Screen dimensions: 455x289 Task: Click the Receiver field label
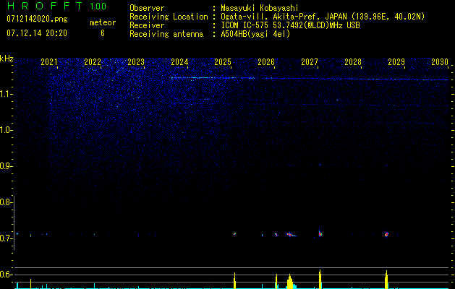pyautogui.click(x=147, y=25)
